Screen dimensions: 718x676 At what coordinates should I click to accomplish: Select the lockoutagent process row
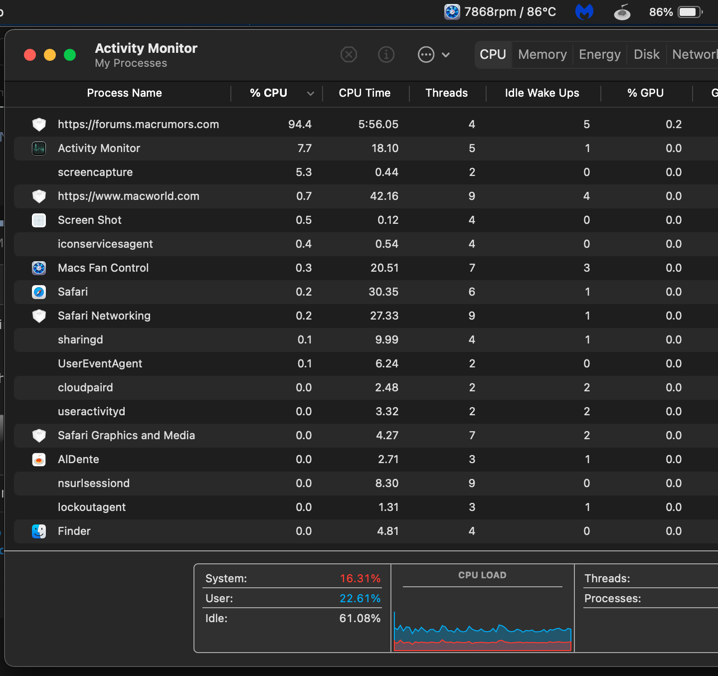[x=366, y=507]
